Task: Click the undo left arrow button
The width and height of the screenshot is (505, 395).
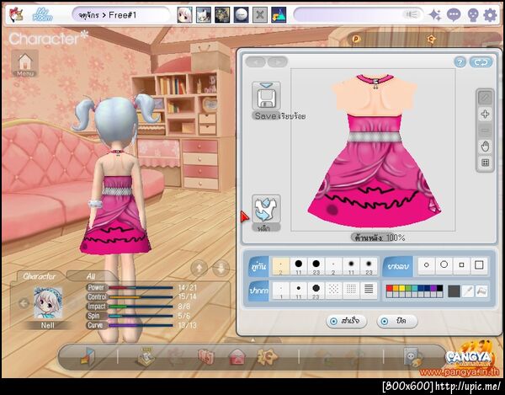Action: pos(256,61)
